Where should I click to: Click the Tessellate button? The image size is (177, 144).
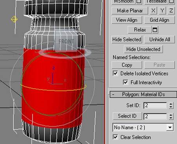pyautogui.click(x=156, y=2)
